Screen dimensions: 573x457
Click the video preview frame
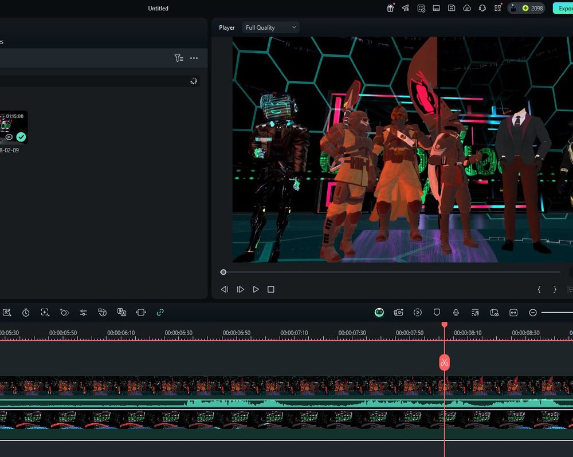click(x=403, y=149)
